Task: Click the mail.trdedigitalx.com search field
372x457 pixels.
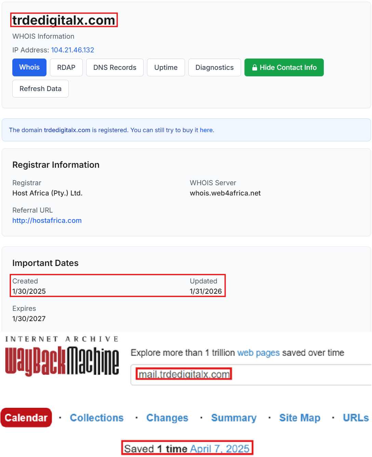Action: click(184, 374)
